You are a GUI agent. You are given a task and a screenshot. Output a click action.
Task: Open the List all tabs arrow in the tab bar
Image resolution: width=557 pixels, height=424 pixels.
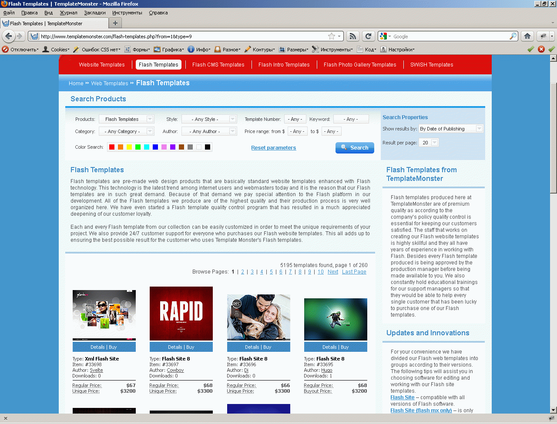tap(553, 23)
